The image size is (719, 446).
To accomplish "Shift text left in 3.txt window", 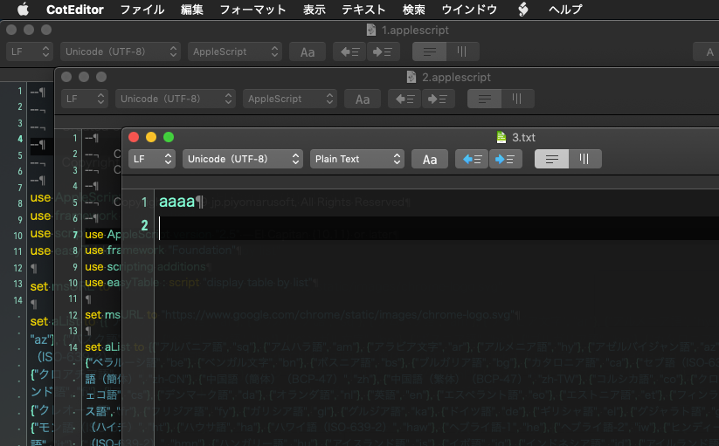I will coord(472,159).
